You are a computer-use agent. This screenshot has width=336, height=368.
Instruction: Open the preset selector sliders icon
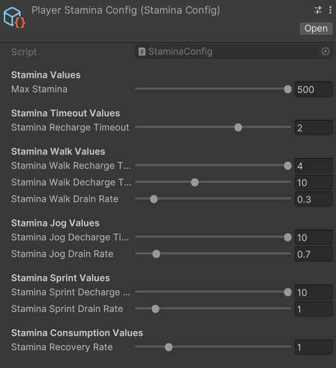[x=318, y=10]
